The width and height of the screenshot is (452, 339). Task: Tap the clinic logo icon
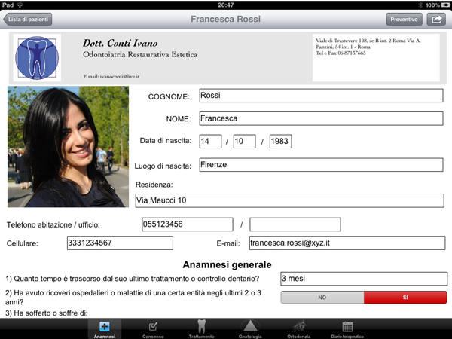[37, 56]
